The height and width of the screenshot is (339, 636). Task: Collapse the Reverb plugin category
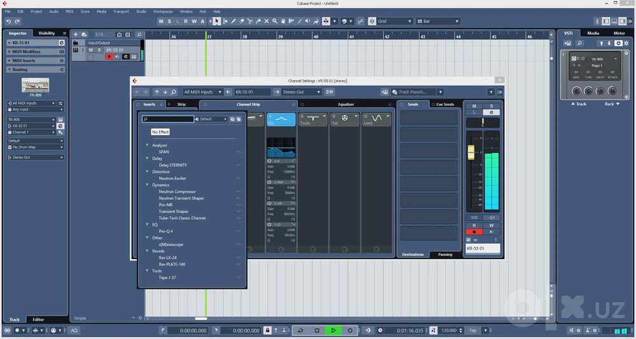tap(148, 251)
